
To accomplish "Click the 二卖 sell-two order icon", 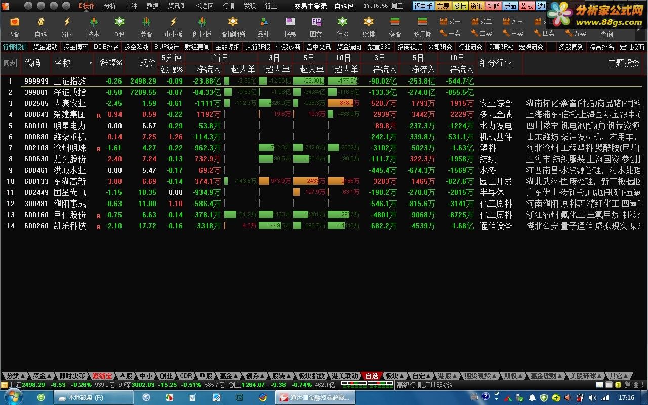I will (x=481, y=33).
